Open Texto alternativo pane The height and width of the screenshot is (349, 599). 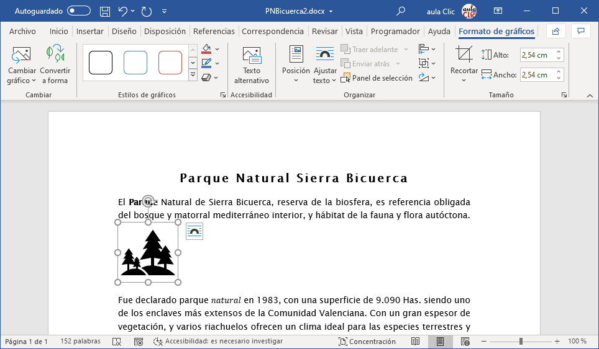[252, 66]
